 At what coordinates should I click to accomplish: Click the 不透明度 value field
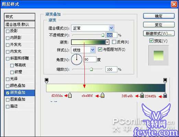point(111,35)
